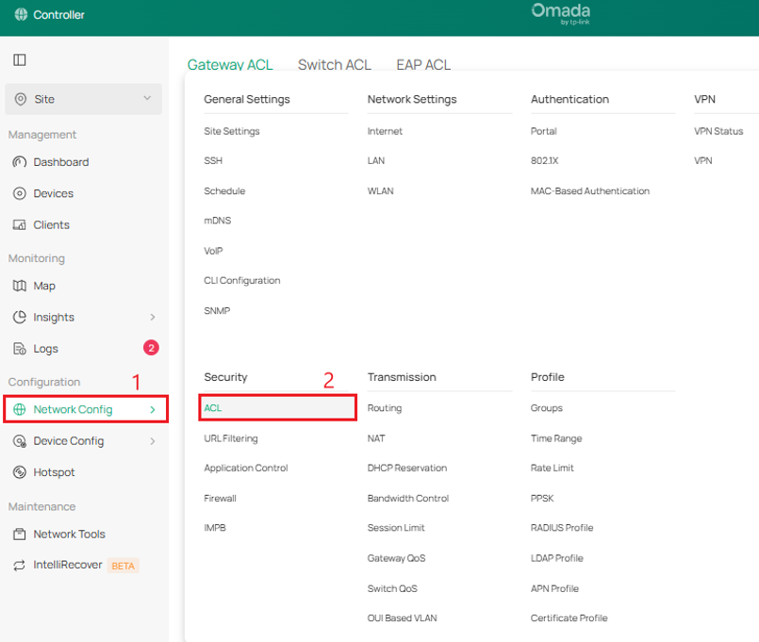Open RADIUS Profile
The height and width of the screenshot is (642, 759).
(562, 528)
